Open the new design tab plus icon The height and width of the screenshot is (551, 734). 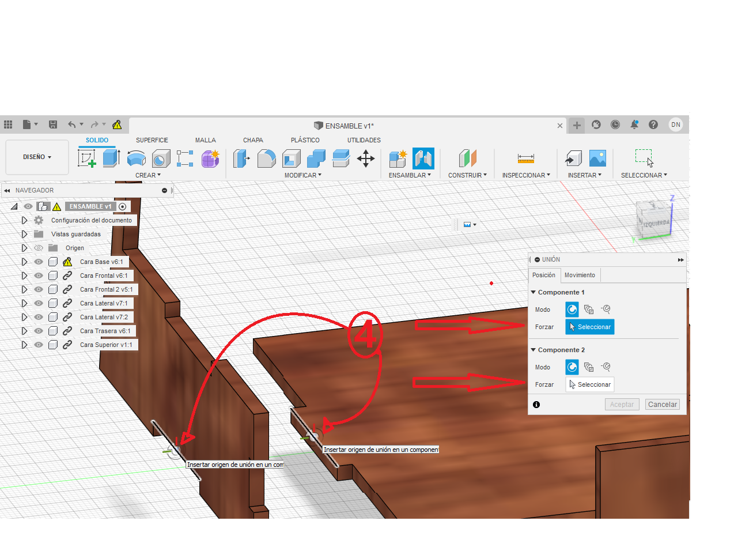(577, 125)
